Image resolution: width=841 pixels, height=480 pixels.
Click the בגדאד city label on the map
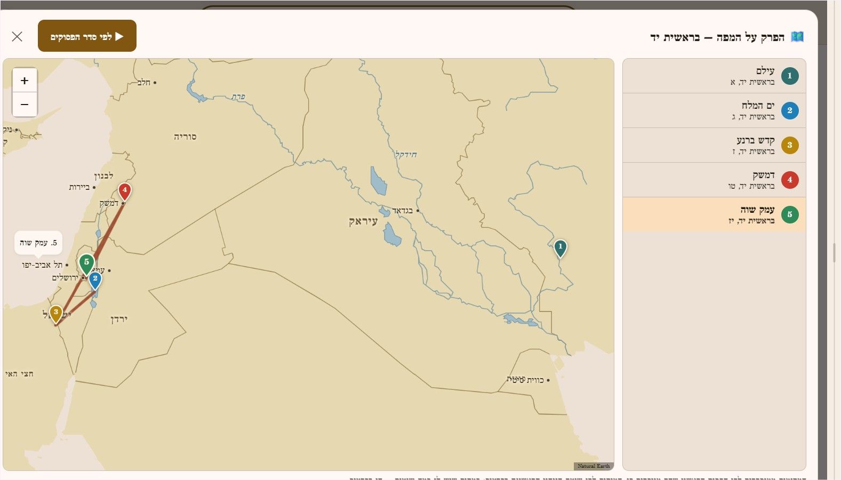(x=403, y=211)
